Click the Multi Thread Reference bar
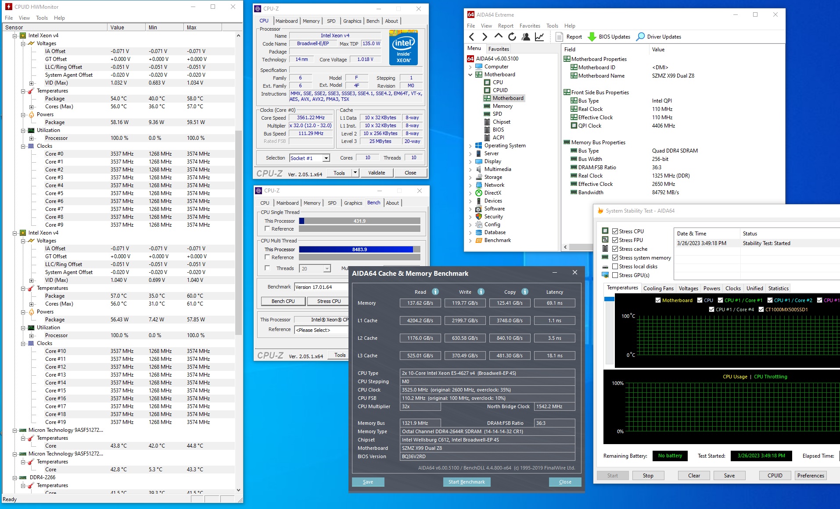Viewport: 840px width, 509px height. click(x=360, y=257)
